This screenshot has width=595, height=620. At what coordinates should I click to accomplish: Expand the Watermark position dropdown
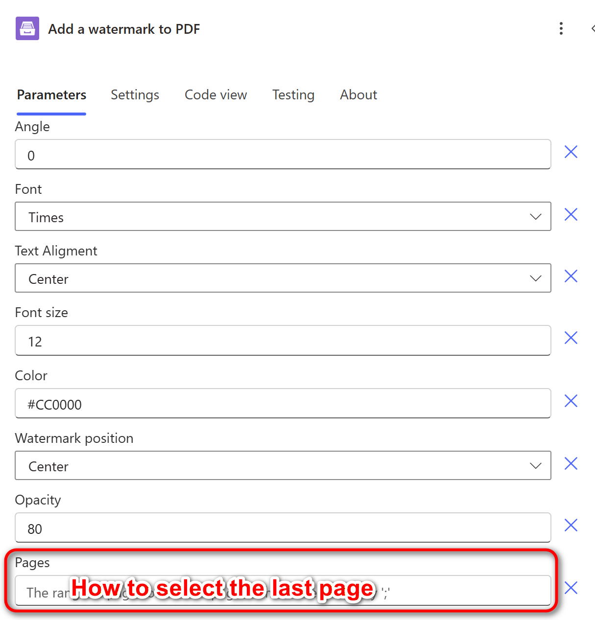point(283,466)
